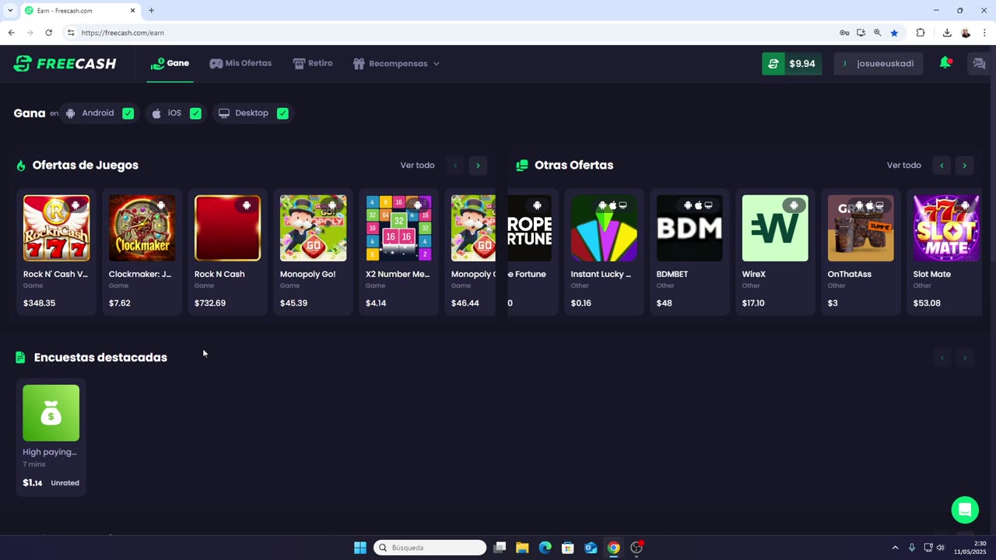This screenshot has width=996, height=560.
Task: Open the X2 Number Merge game image
Action: 398,228
